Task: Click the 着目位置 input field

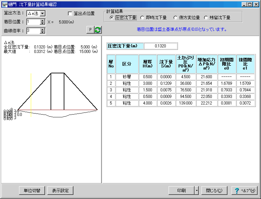Action: pos(34,22)
